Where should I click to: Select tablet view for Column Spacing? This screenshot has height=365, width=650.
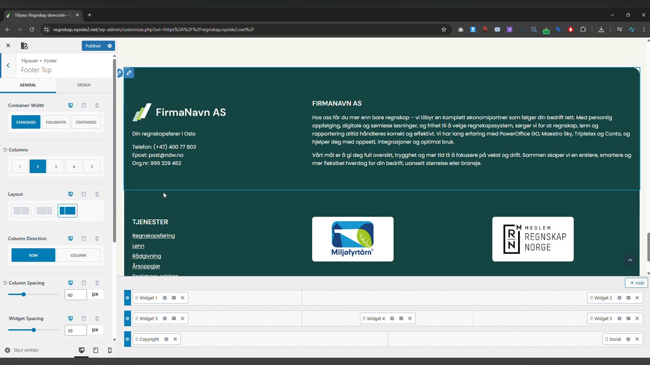point(84,283)
